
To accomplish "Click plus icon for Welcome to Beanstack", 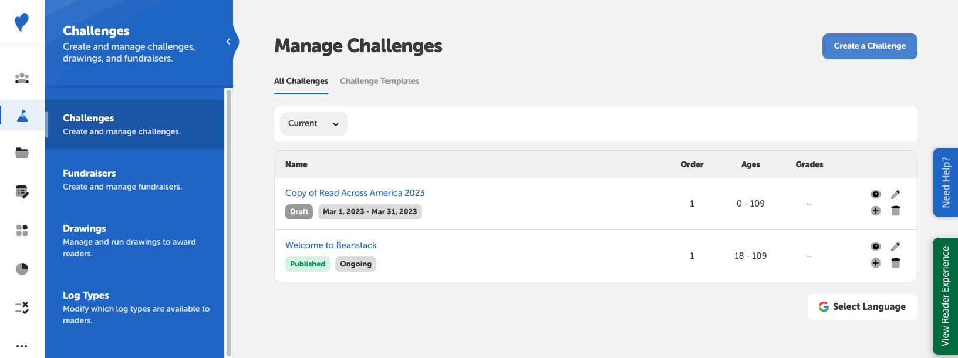I will pyautogui.click(x=876, y=263).
